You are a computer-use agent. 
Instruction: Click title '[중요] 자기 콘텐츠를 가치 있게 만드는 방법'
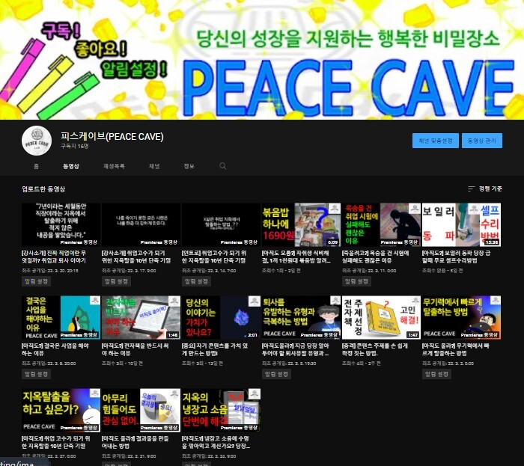(216, 349)
